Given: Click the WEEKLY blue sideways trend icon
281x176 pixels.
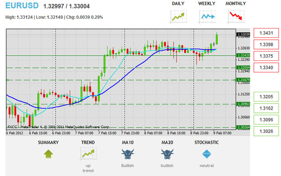Looking at the screenshot, I should pos(207,17).
